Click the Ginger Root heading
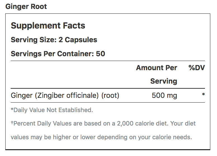The width and height of the screenshot is (217, 156). click(26, 7)
